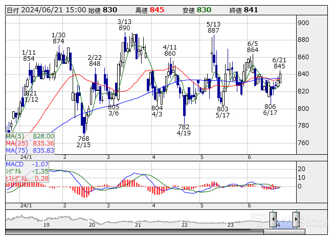Click the empty scrollbar track near year 19
Image resolution: width=334 pixels, height=240 pixels.
coord(46,232)
